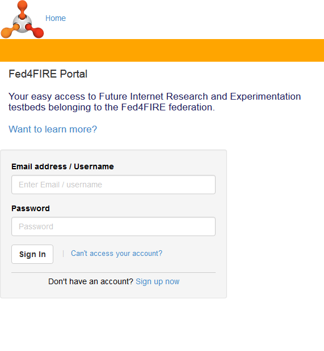Focus the Enter Email / username field
The width and height of the screenshot is (324, 351).
pyautogui.click(x=113, y=185)
